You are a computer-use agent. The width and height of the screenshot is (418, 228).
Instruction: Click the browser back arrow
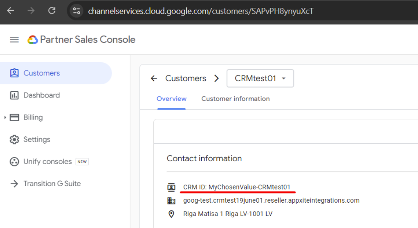click(x=10, y=11)
